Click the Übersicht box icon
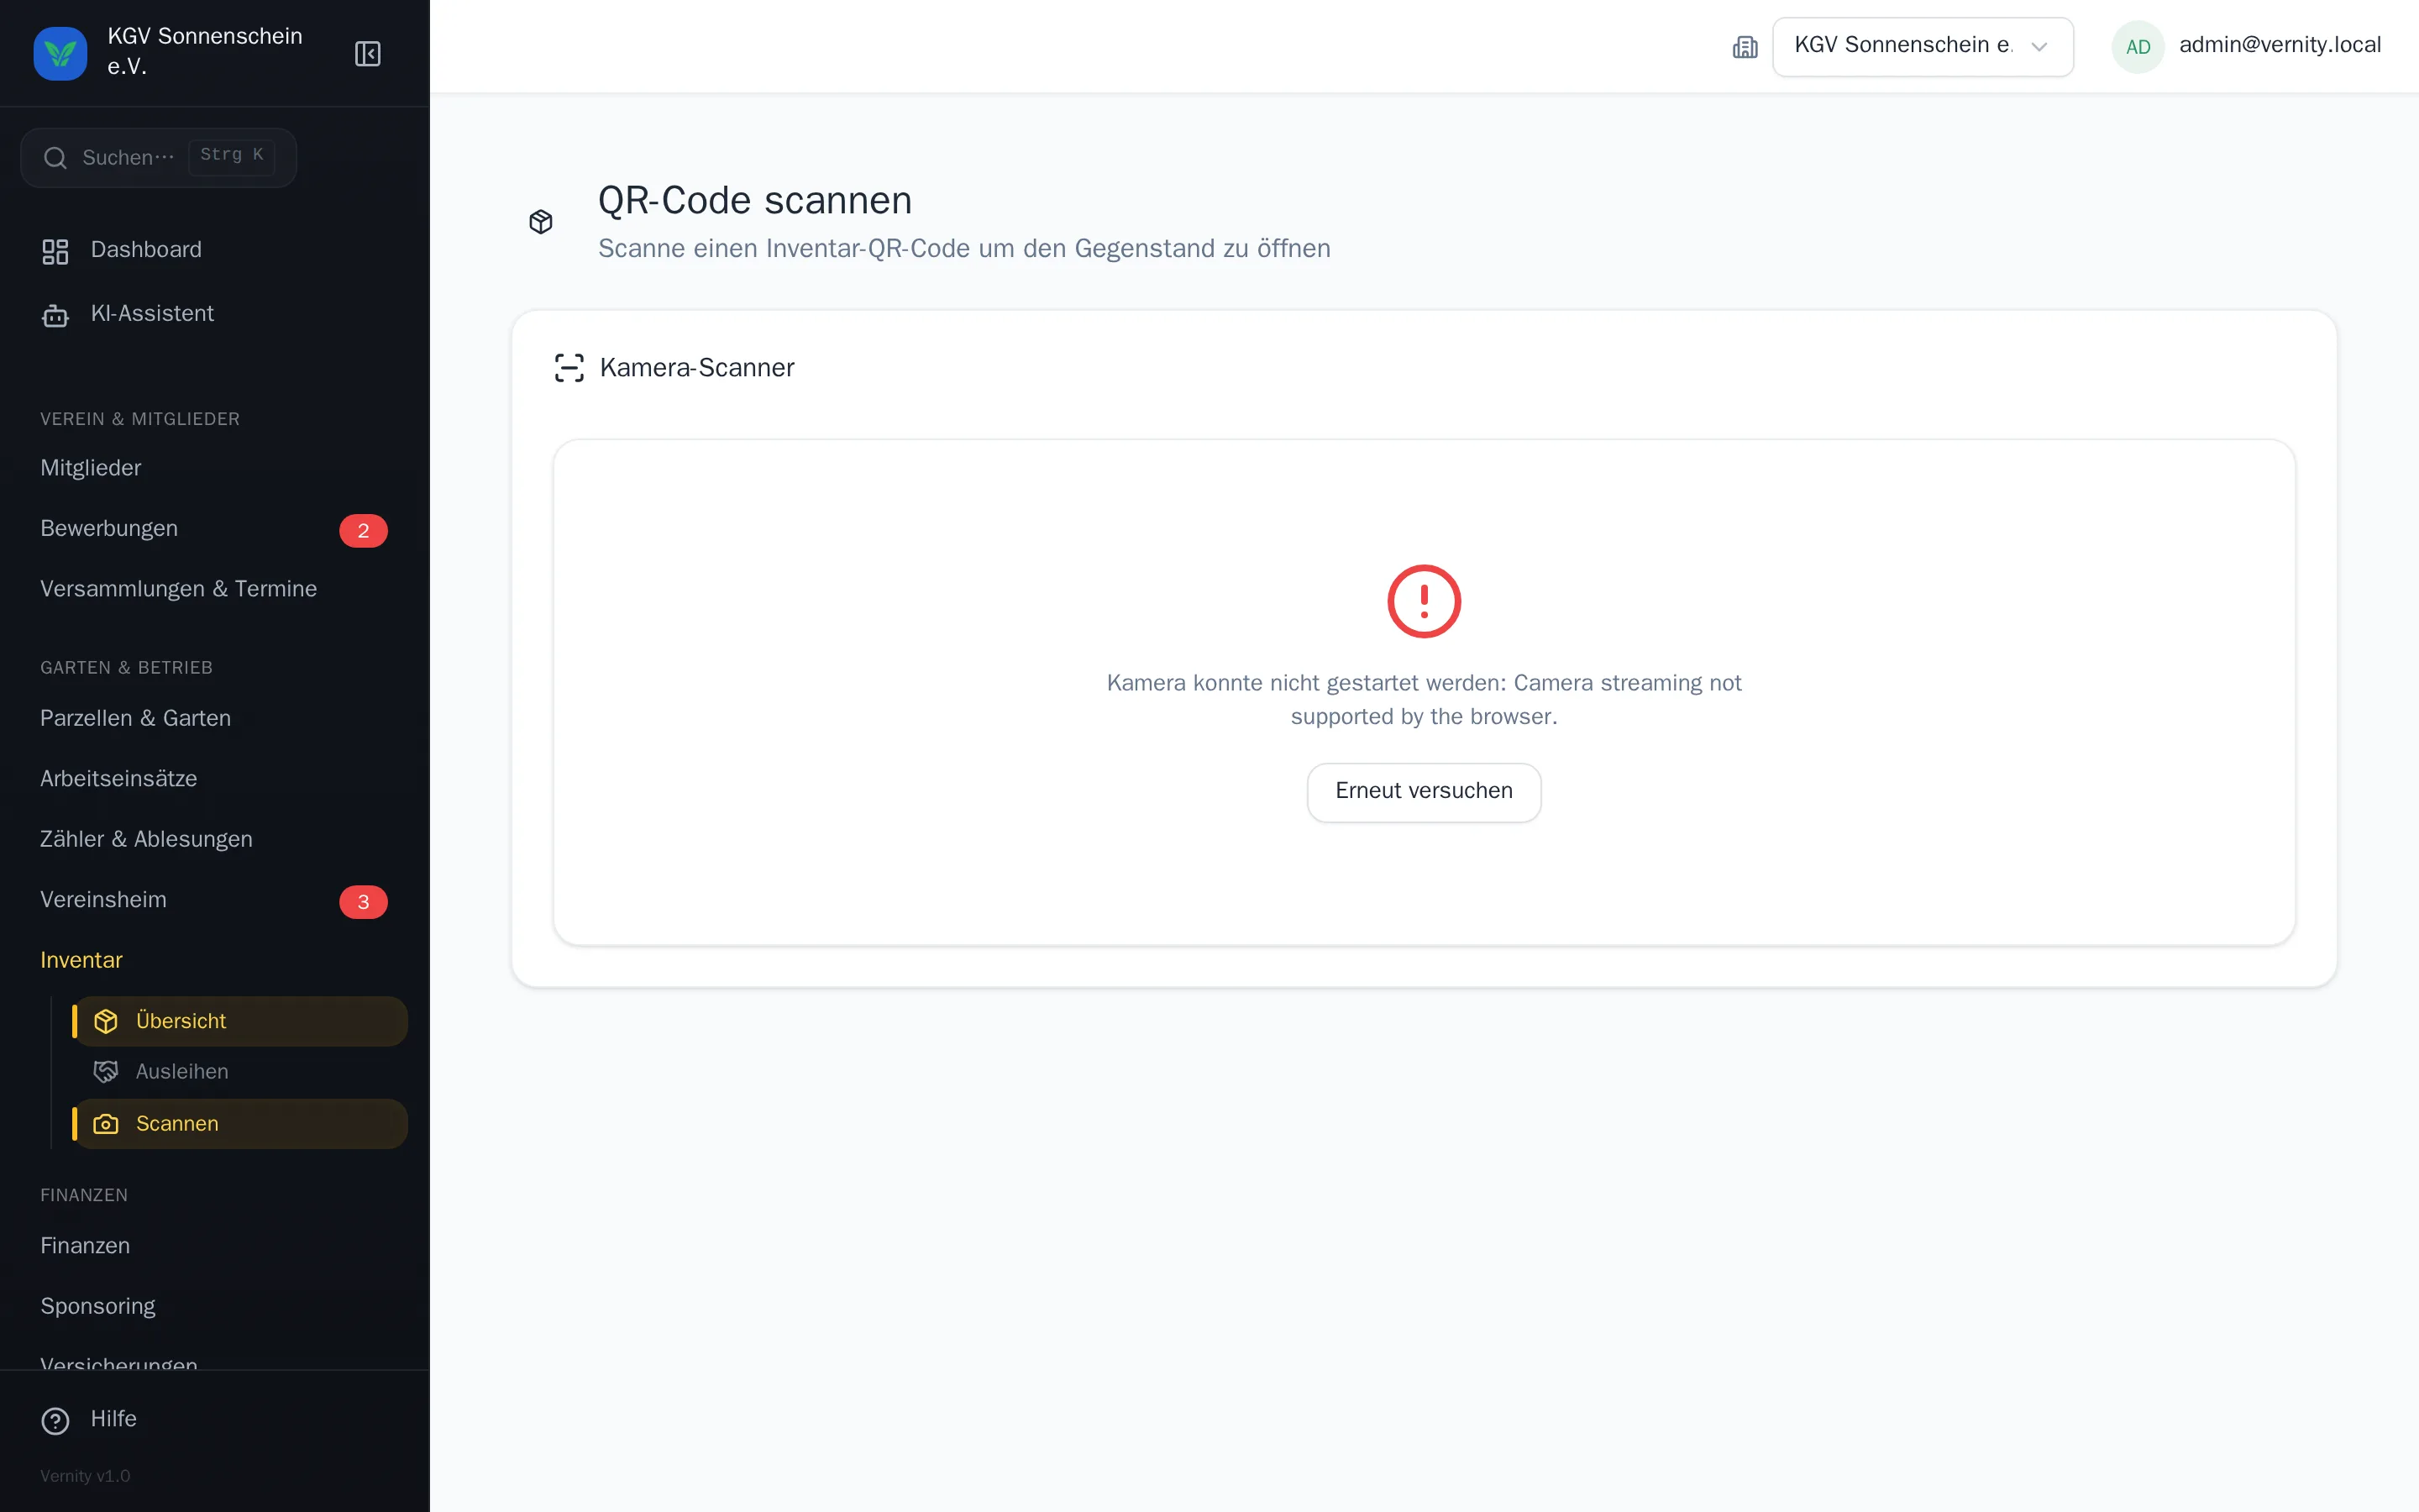The height and width of the screenshot is (1512, 2419). point(106,1021)
